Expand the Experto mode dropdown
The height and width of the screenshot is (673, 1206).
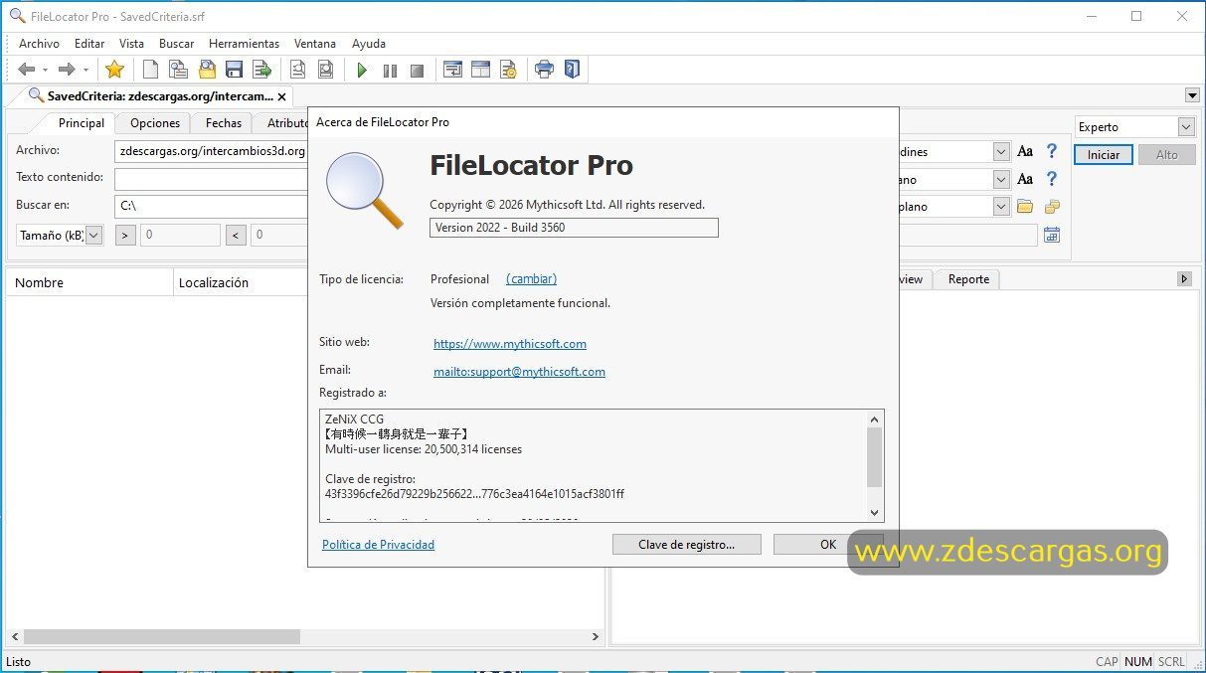coord(1186,127)
